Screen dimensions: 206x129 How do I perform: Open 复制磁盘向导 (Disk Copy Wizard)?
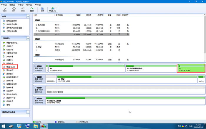coord(11,21)
